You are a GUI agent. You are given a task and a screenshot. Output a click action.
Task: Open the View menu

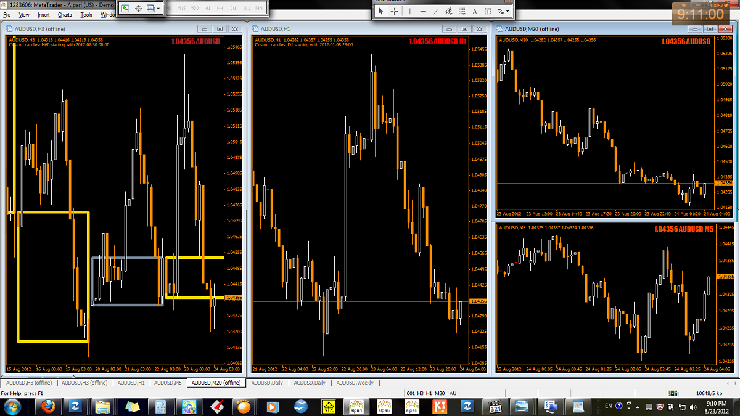pos(24,14)
